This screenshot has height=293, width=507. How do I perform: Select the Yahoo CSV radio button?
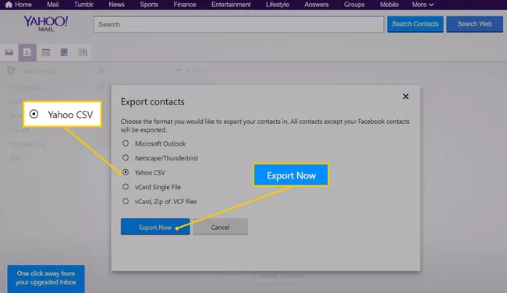point(126,172)
